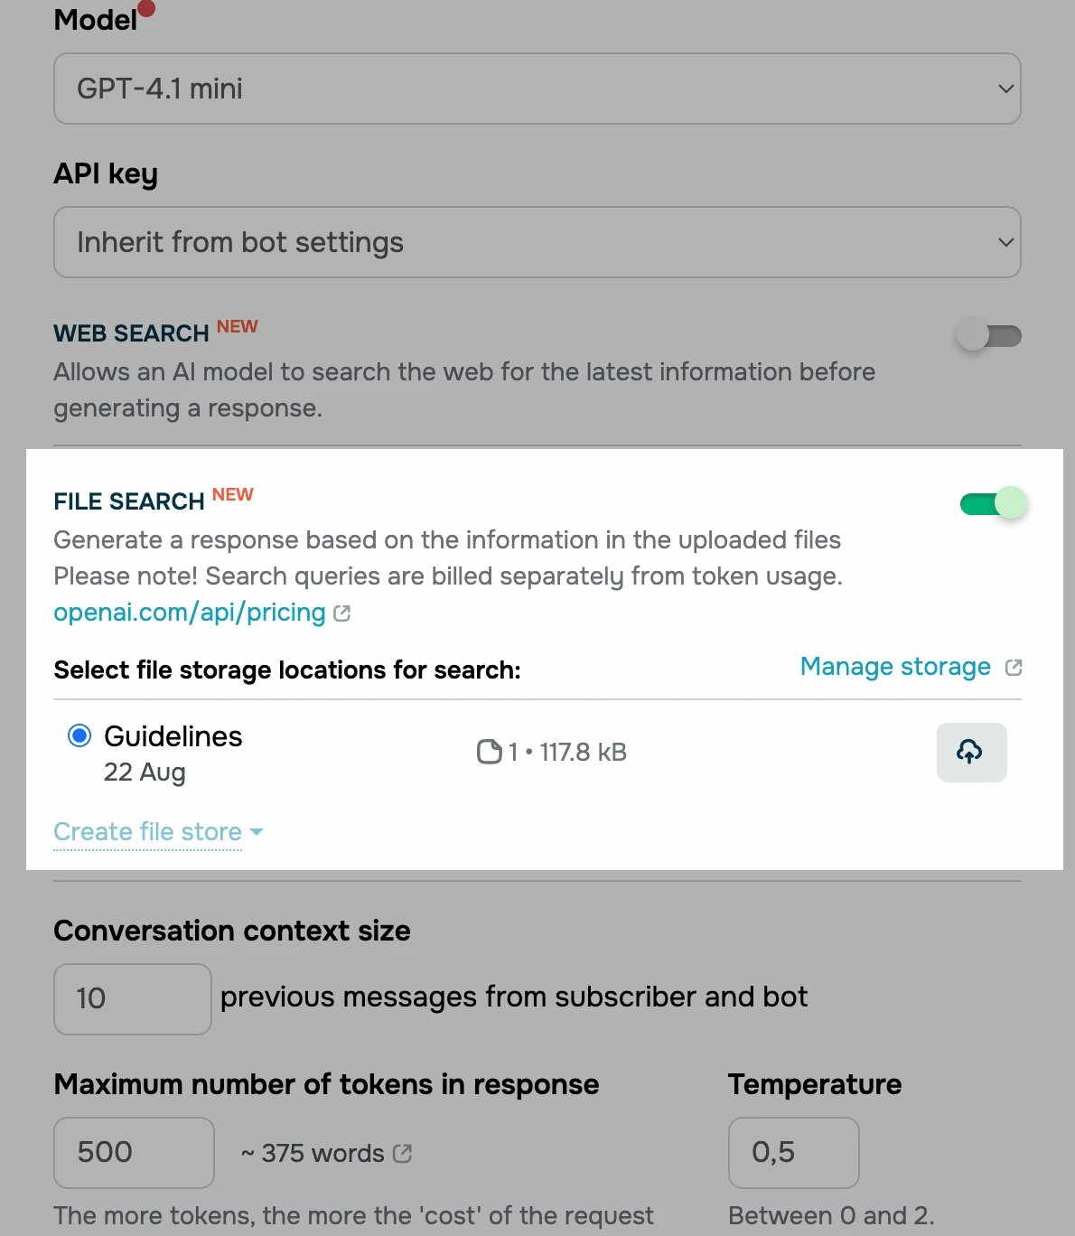Open Manage storage
1075x1236 pixels.
click(894, 667)
